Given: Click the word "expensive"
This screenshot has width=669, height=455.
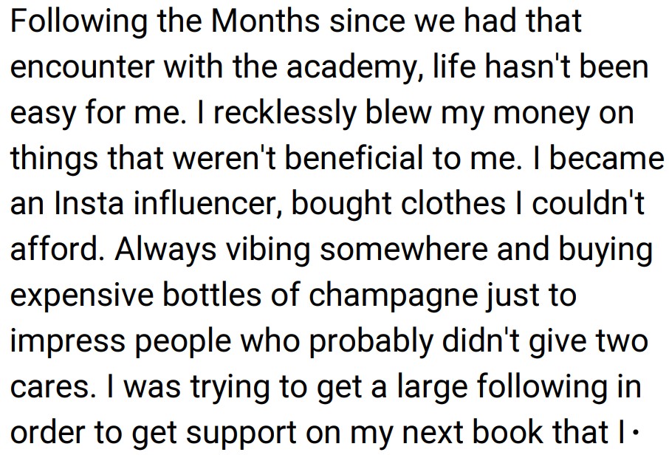Looking at the screenshot, I should click(83, 297).
